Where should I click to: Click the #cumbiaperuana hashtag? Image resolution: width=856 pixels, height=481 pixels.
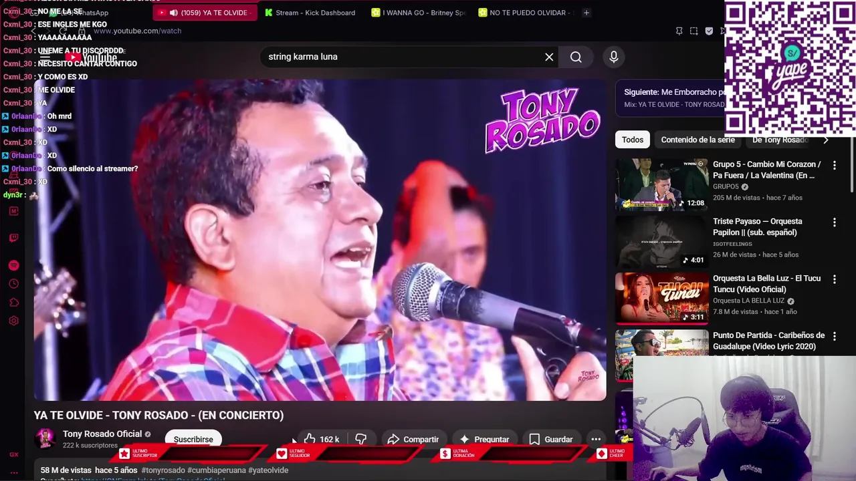216,470
